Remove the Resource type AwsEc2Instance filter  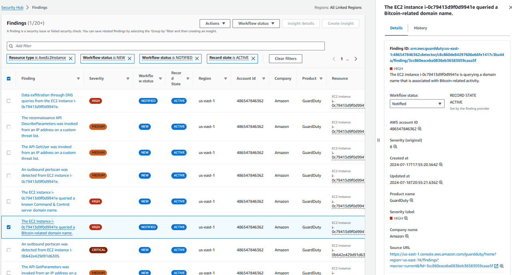click(x=71, y=58)
